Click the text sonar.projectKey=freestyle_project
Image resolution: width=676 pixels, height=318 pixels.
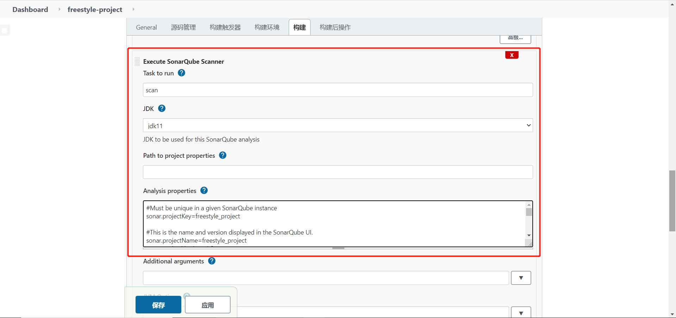coord(193,216)
